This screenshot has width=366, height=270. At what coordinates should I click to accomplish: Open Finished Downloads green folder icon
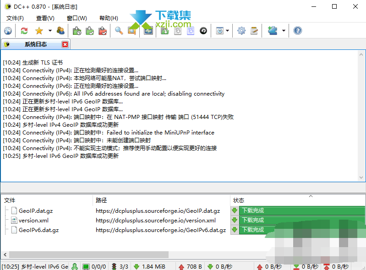coord(90,31)
